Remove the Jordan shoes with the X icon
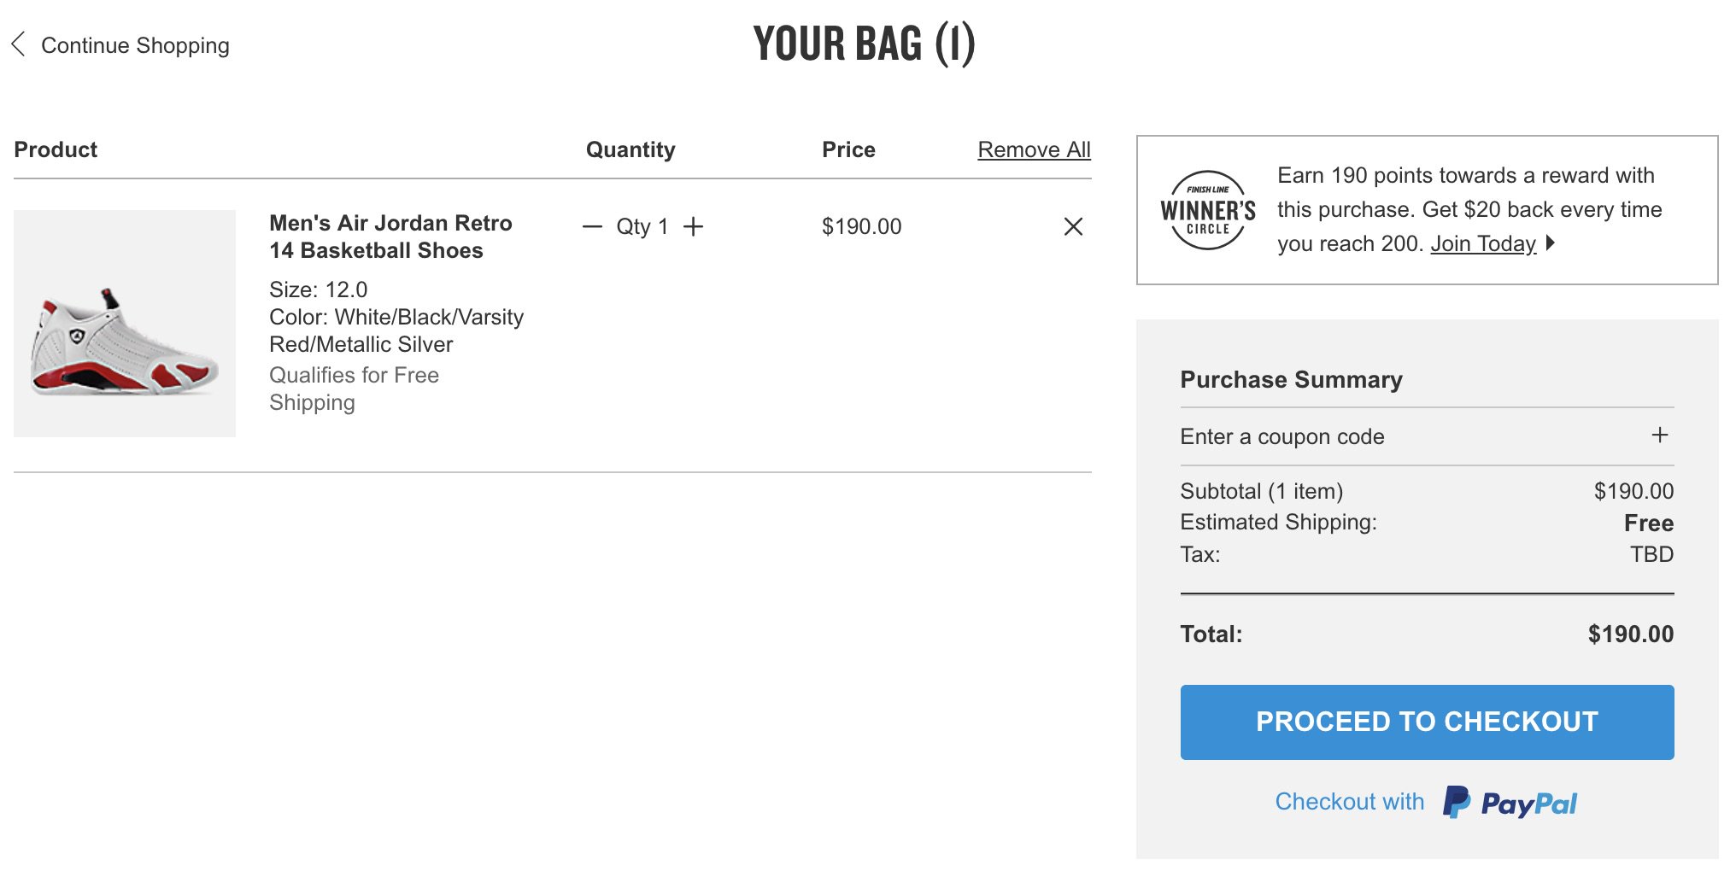1736x877 pixels. [1073, 226]
